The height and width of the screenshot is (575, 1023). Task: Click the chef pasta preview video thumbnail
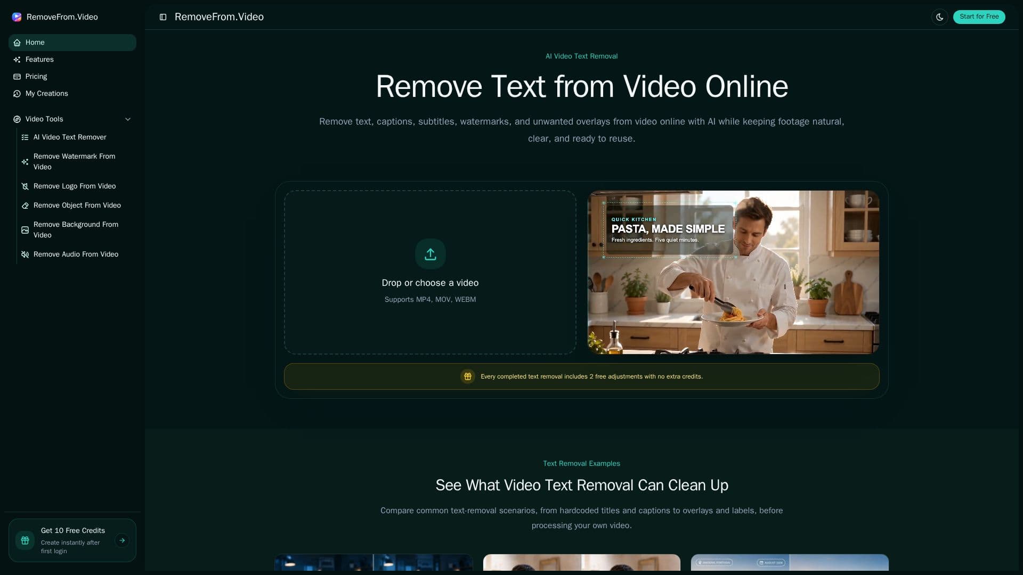tap(733, 272)
